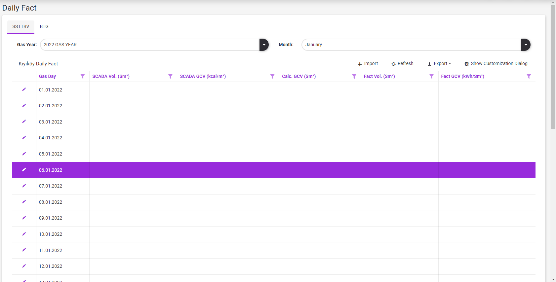Click the Fact Vol. filter funnel
The width and height of the screenshot is (556, 282).
coord(431,77)
